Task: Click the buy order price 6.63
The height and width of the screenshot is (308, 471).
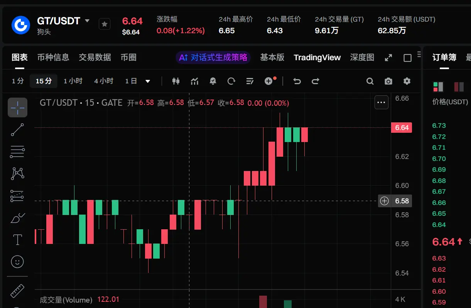Action: pos(439,258)
